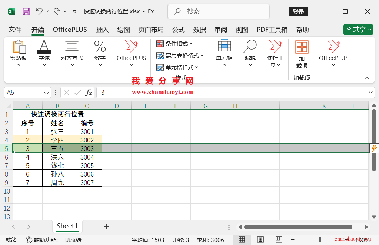
Task: Open 条件格式 conditional formatting menu
Action: point(174,44)
